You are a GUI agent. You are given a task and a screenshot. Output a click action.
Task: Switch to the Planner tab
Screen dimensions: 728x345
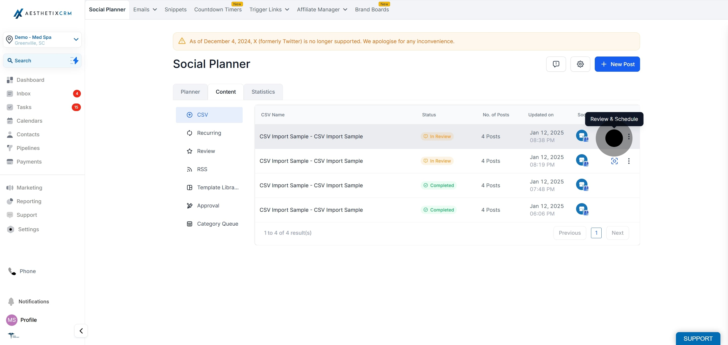(190, 92)
